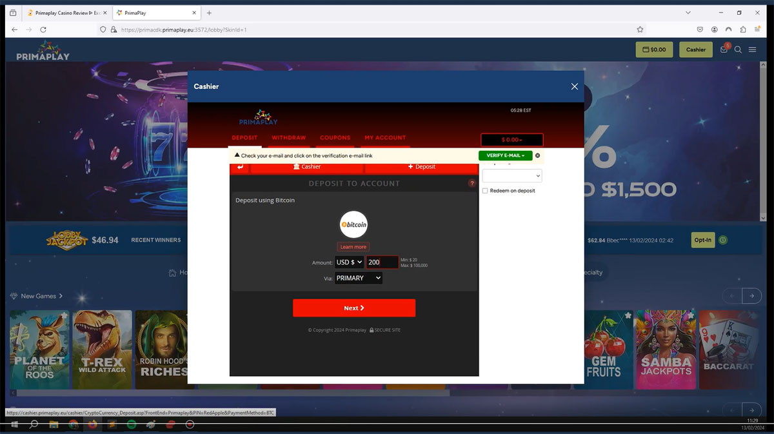
Task: Go back in the browser
Action: coord(14,30)
